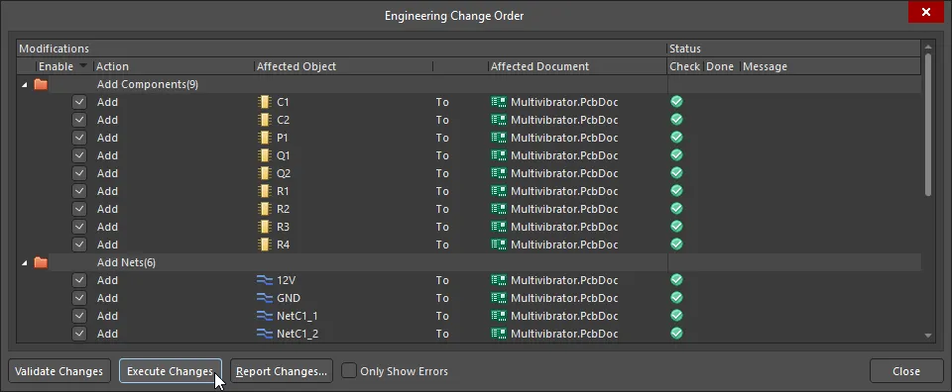
Task: Click the Message column header
Action: [x=831, y=66]
